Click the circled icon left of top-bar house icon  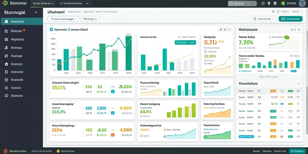click(x=263, y=3)
